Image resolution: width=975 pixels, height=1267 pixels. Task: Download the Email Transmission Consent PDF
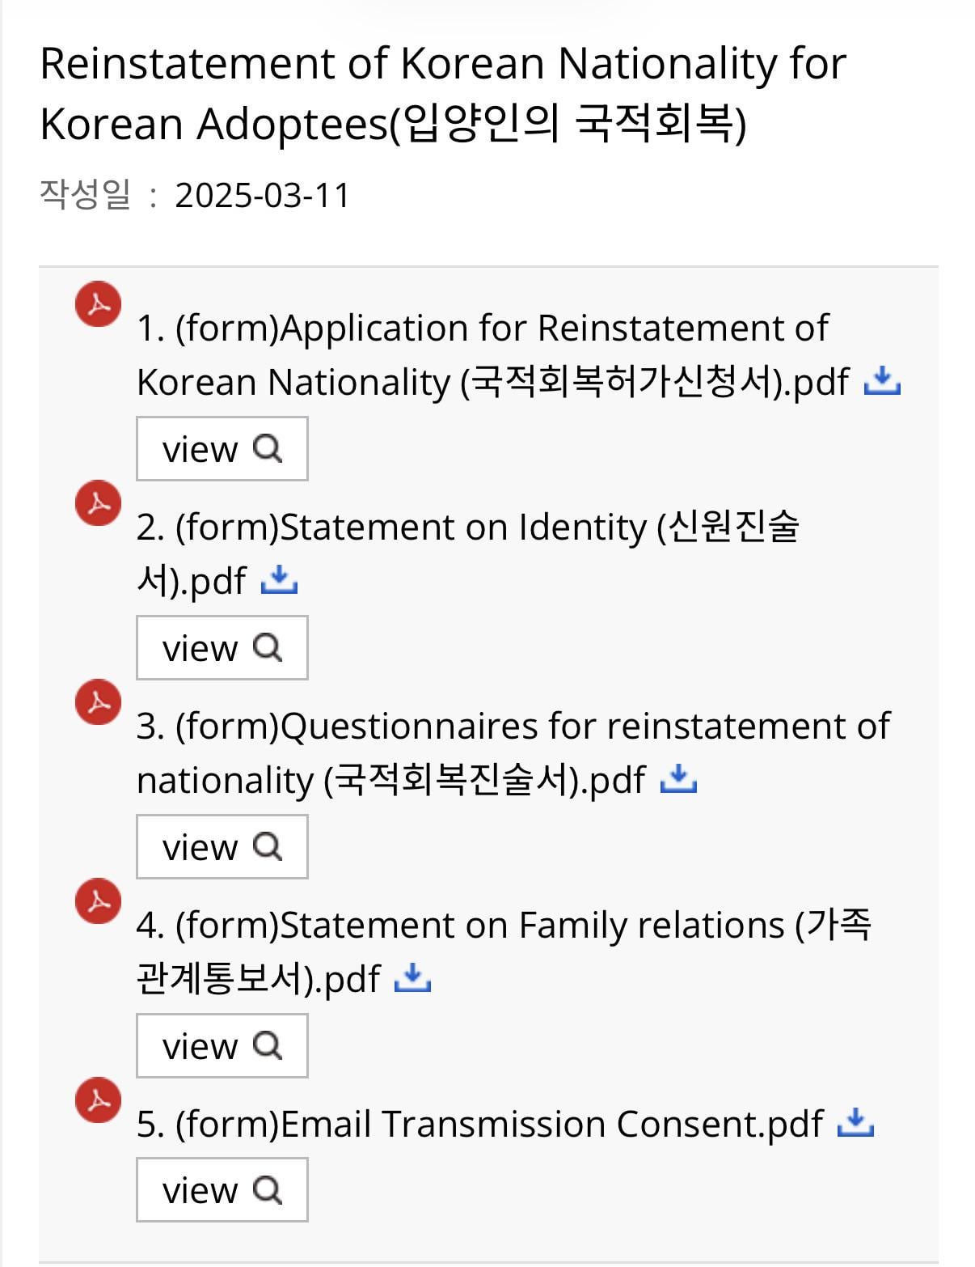tap(855, 1122)
